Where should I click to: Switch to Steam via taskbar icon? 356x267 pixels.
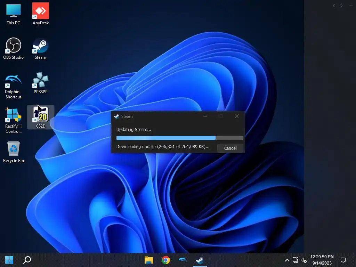tap(200, 260)
